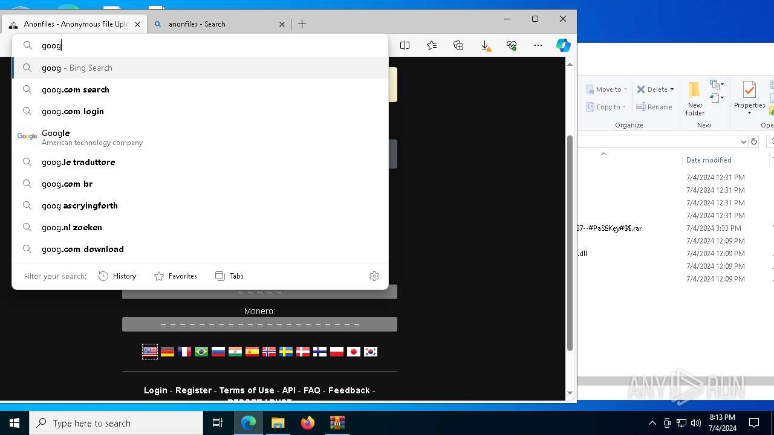Open the API link
774x435 pixels.
tap(289, 390)
